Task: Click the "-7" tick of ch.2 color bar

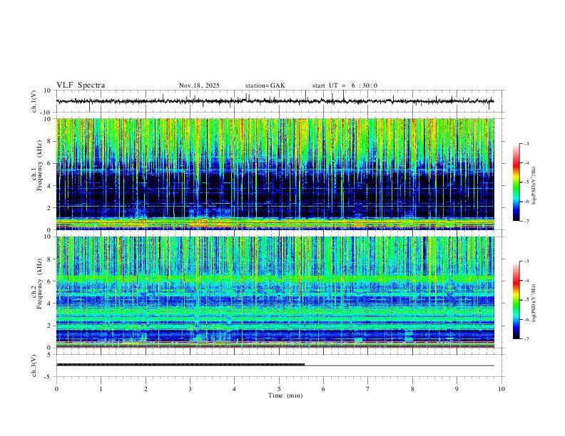Action: (526, 339)
